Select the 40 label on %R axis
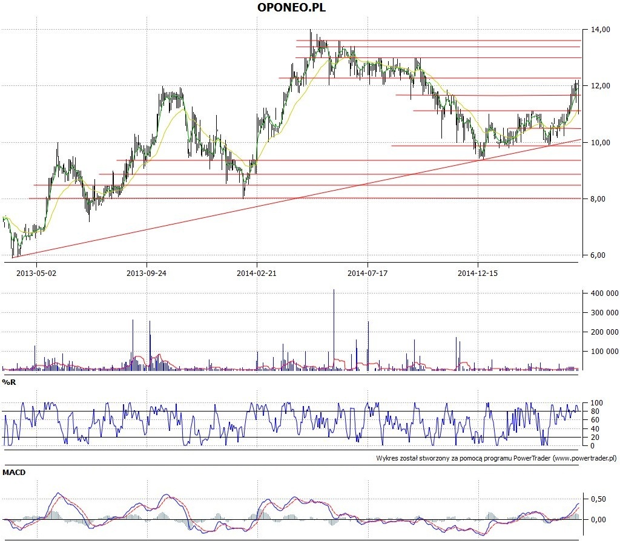The image size is (620, 541). point(595,429)
